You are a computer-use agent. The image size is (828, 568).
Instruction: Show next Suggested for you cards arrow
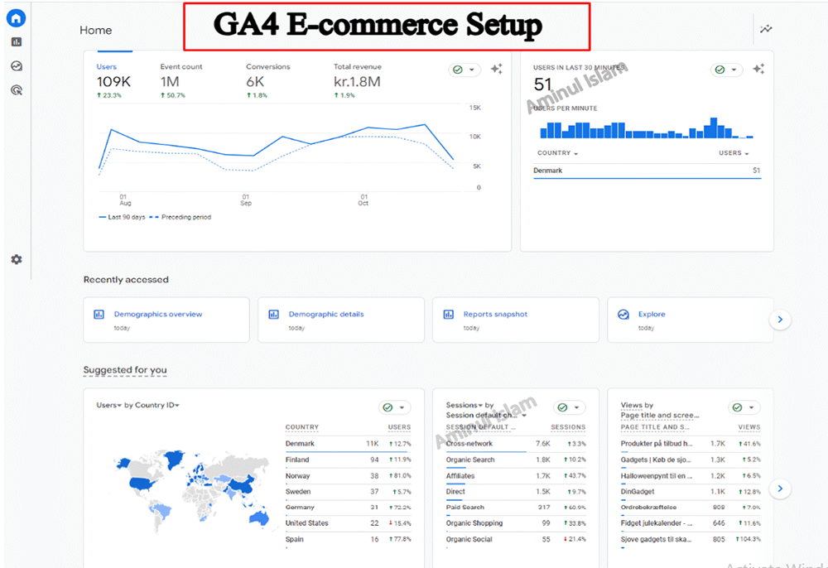780,489
